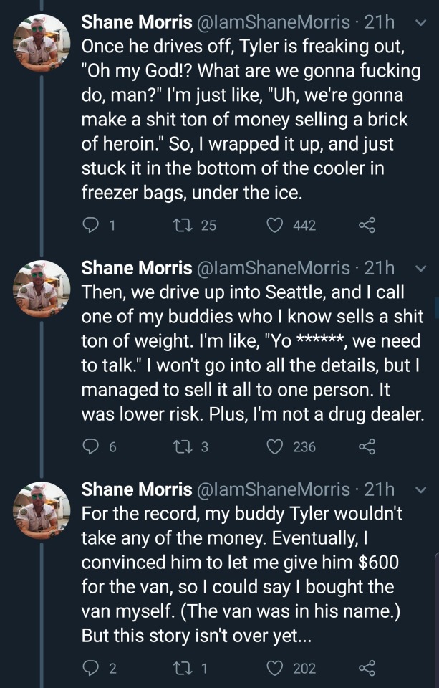439x688 pixels.
Task: Expand the menu arrow on Seattle tweet
Action: pyautogui.click(x=420, y=269)
